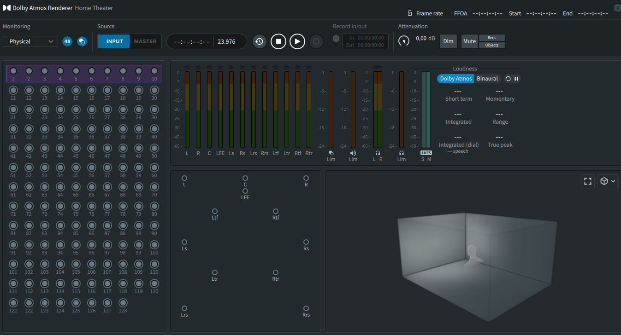Click the headphone icon above L R
The width and height of the screenshot is (621, 335).
click(378, 153)
